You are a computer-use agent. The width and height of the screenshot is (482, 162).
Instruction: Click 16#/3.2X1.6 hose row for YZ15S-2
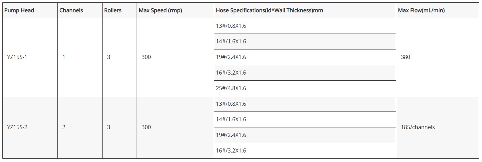pyautogui.click(x=231, y=151)
